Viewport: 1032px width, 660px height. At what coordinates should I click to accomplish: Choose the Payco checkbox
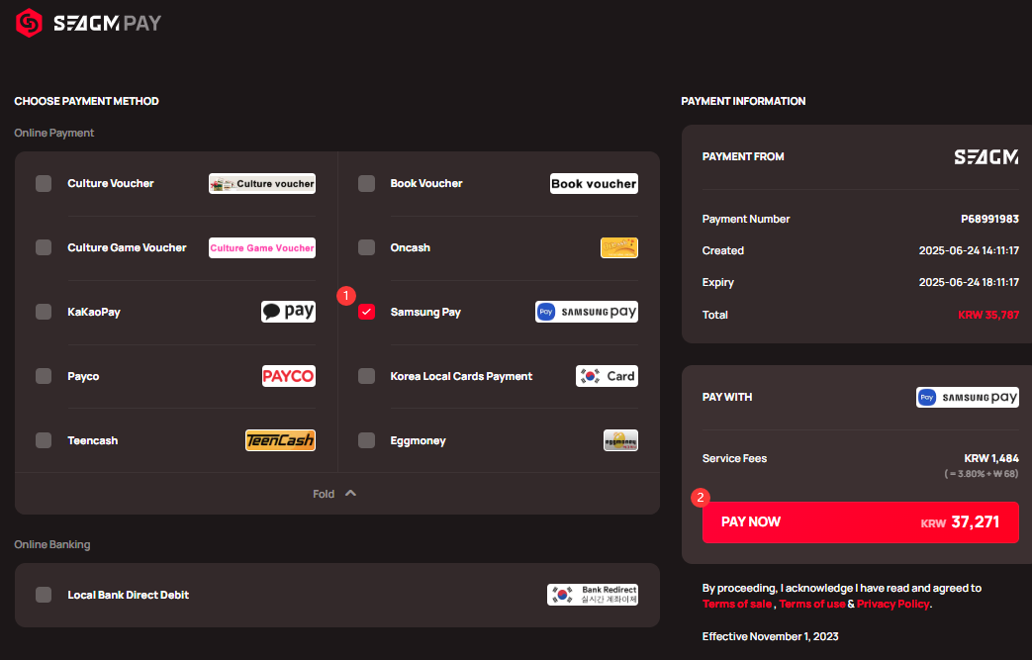(x=44, y=376)
